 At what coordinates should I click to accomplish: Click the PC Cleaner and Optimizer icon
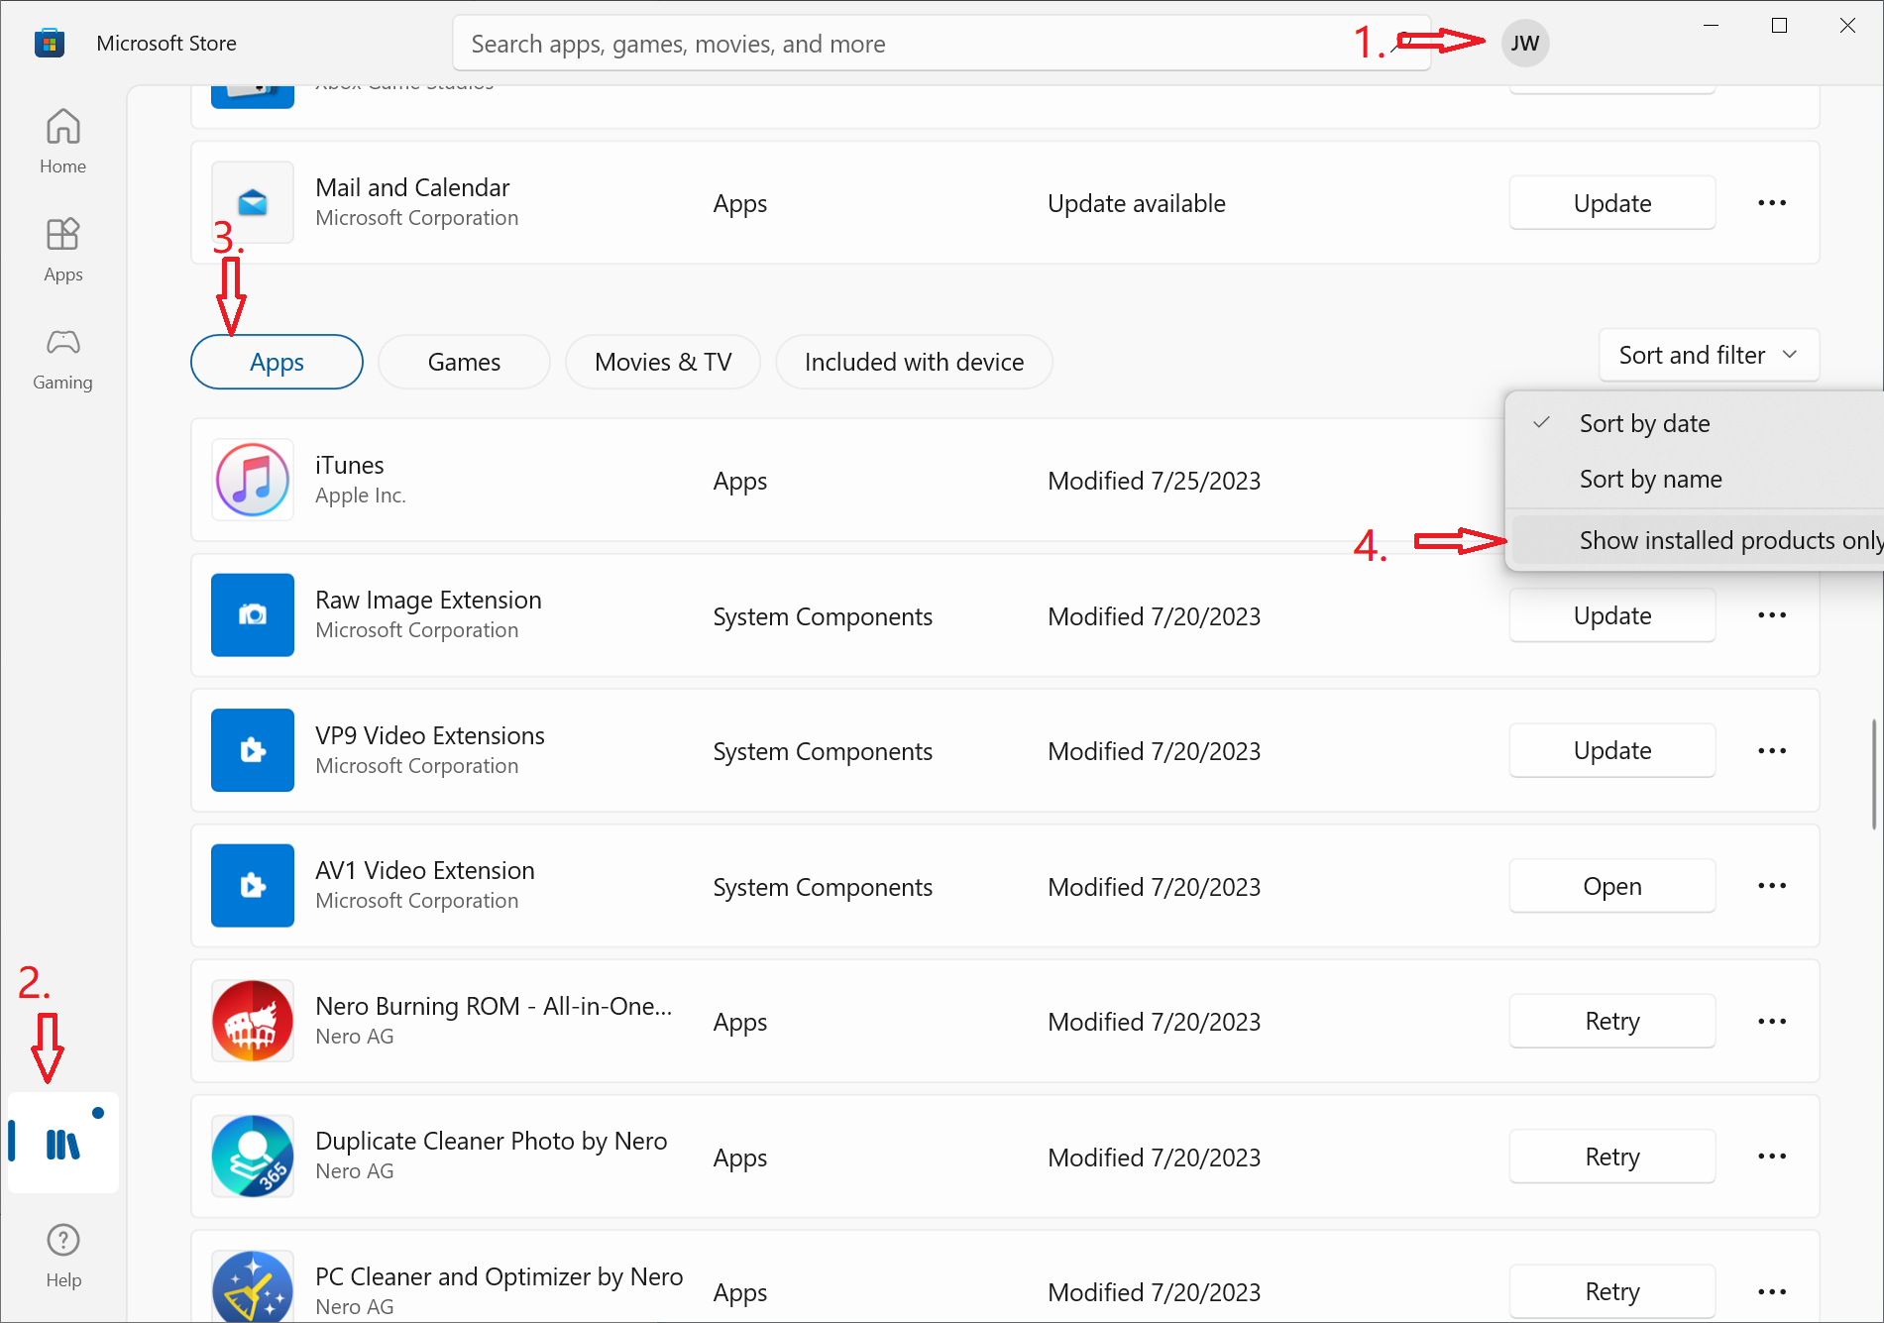tap(253, 1286)
